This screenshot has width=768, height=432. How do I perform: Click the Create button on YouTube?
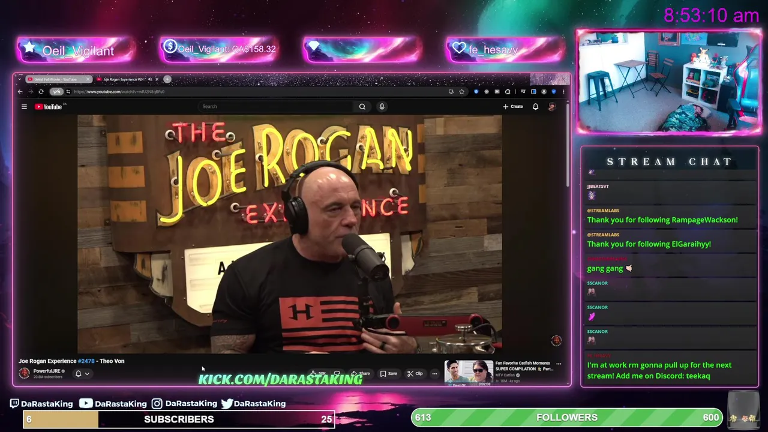pos(513,107)
